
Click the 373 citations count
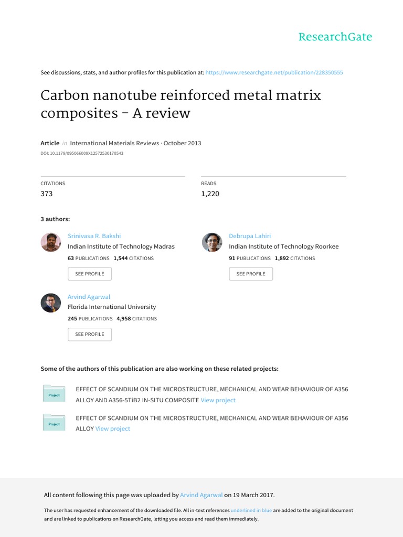47,194
